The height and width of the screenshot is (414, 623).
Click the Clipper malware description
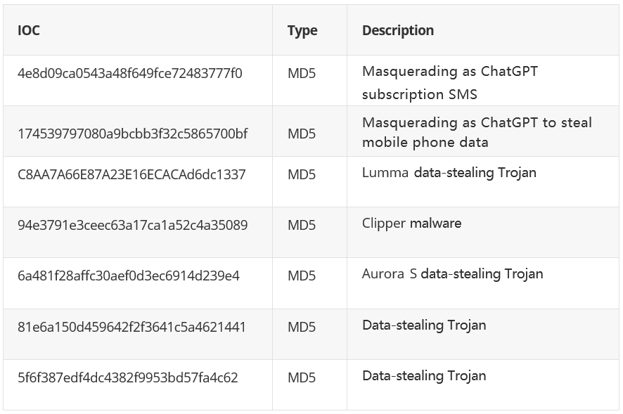point(411,224)
